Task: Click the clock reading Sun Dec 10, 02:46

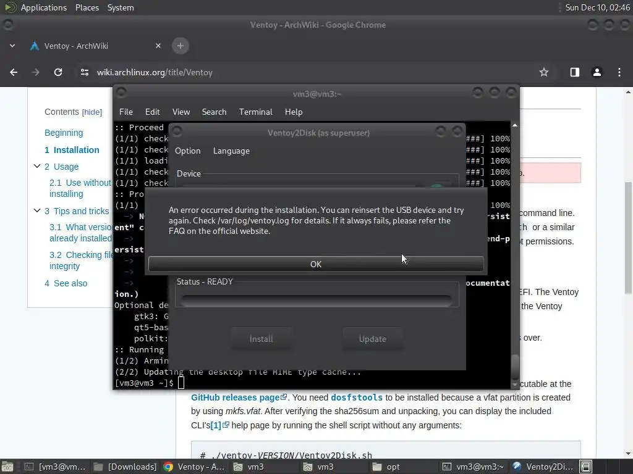Action: pyautogui.click(x=598, y=7)
